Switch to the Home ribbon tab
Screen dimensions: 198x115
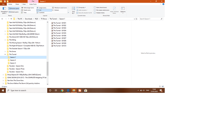pos(10,4)
